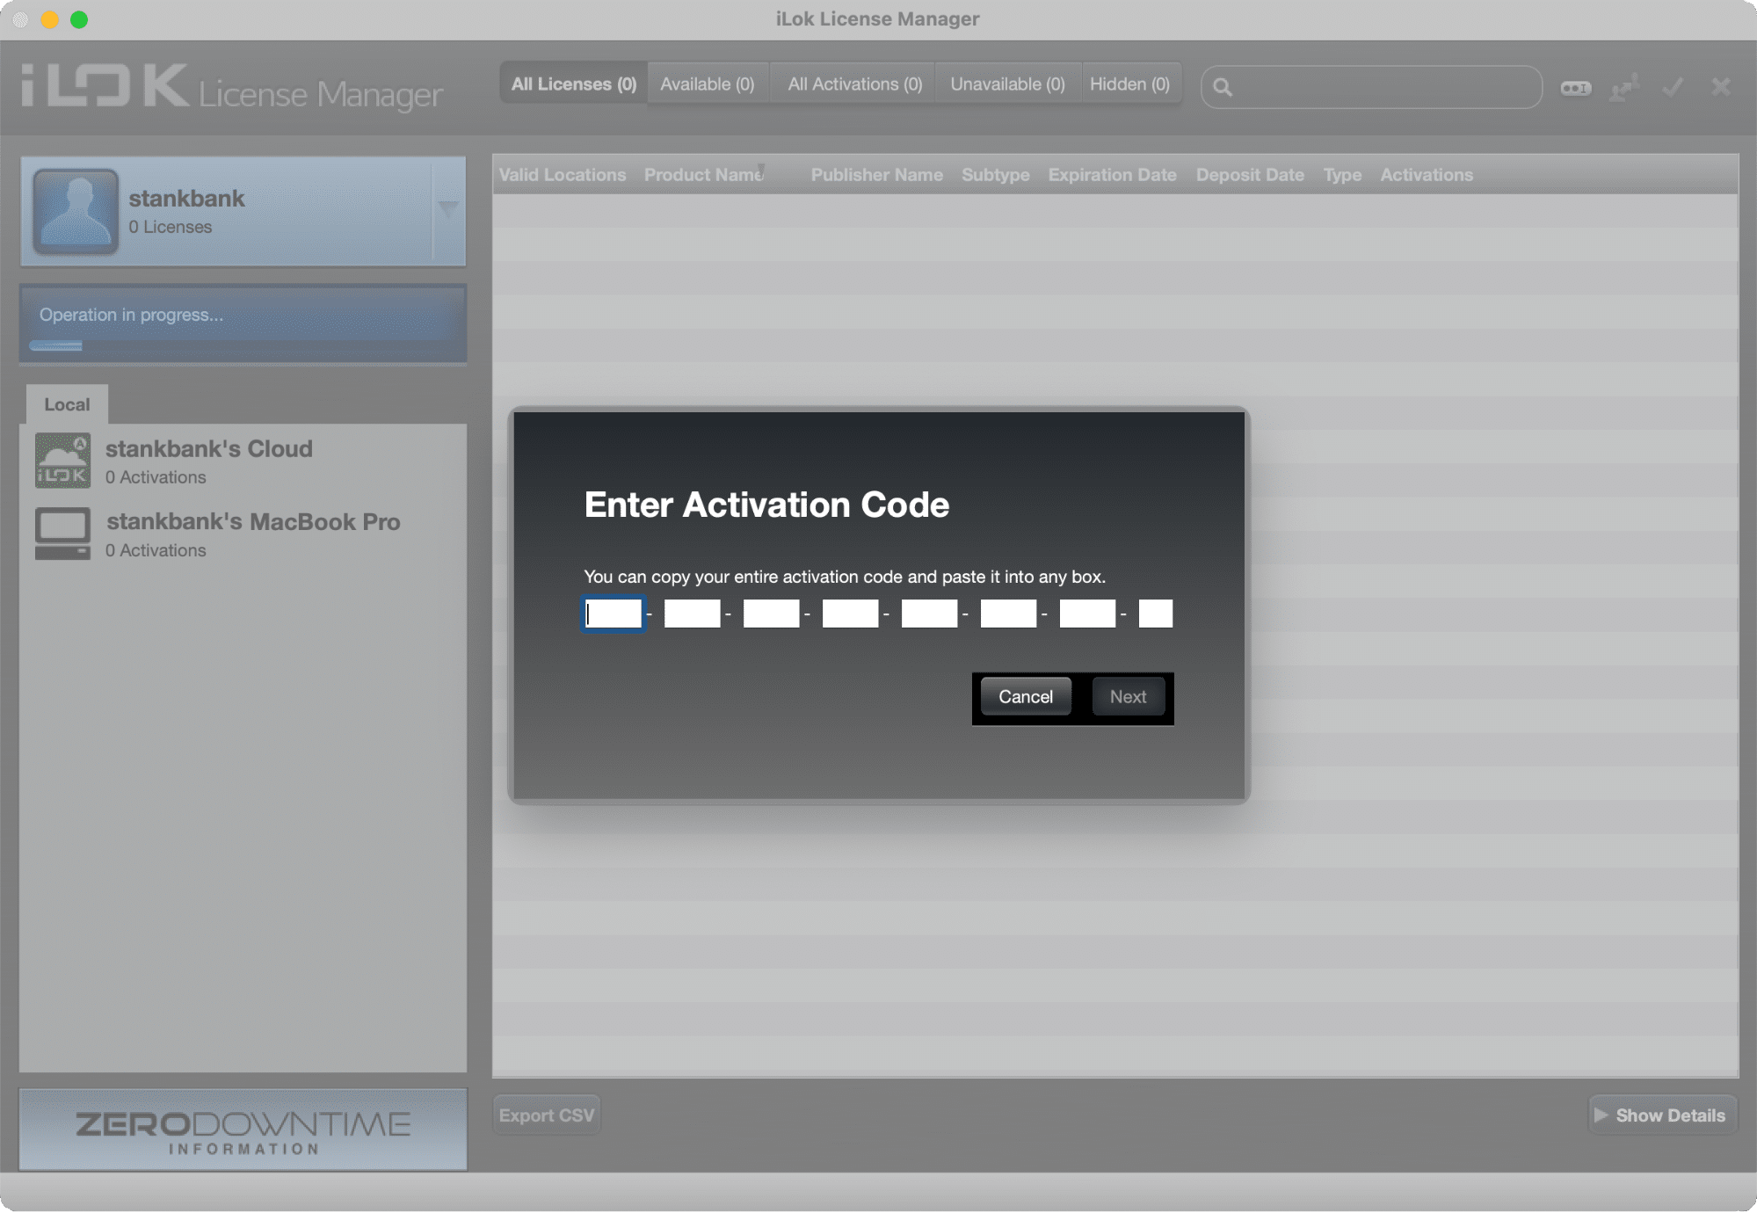This screenshot has height=1213, width=1757.
Task: Click the Export CSV button
Action: point(546,1115)
